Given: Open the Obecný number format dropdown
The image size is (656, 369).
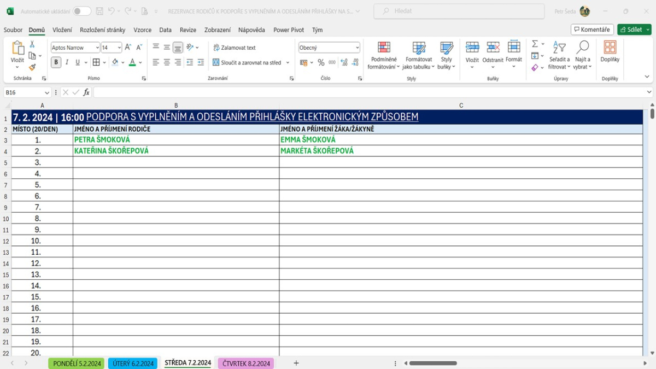Looking at the screenshot, I should [357, 48].
